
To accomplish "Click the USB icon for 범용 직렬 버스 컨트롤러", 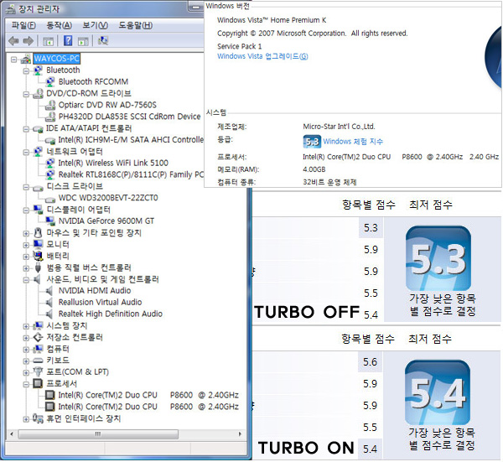I will click(x=38, y=267).
